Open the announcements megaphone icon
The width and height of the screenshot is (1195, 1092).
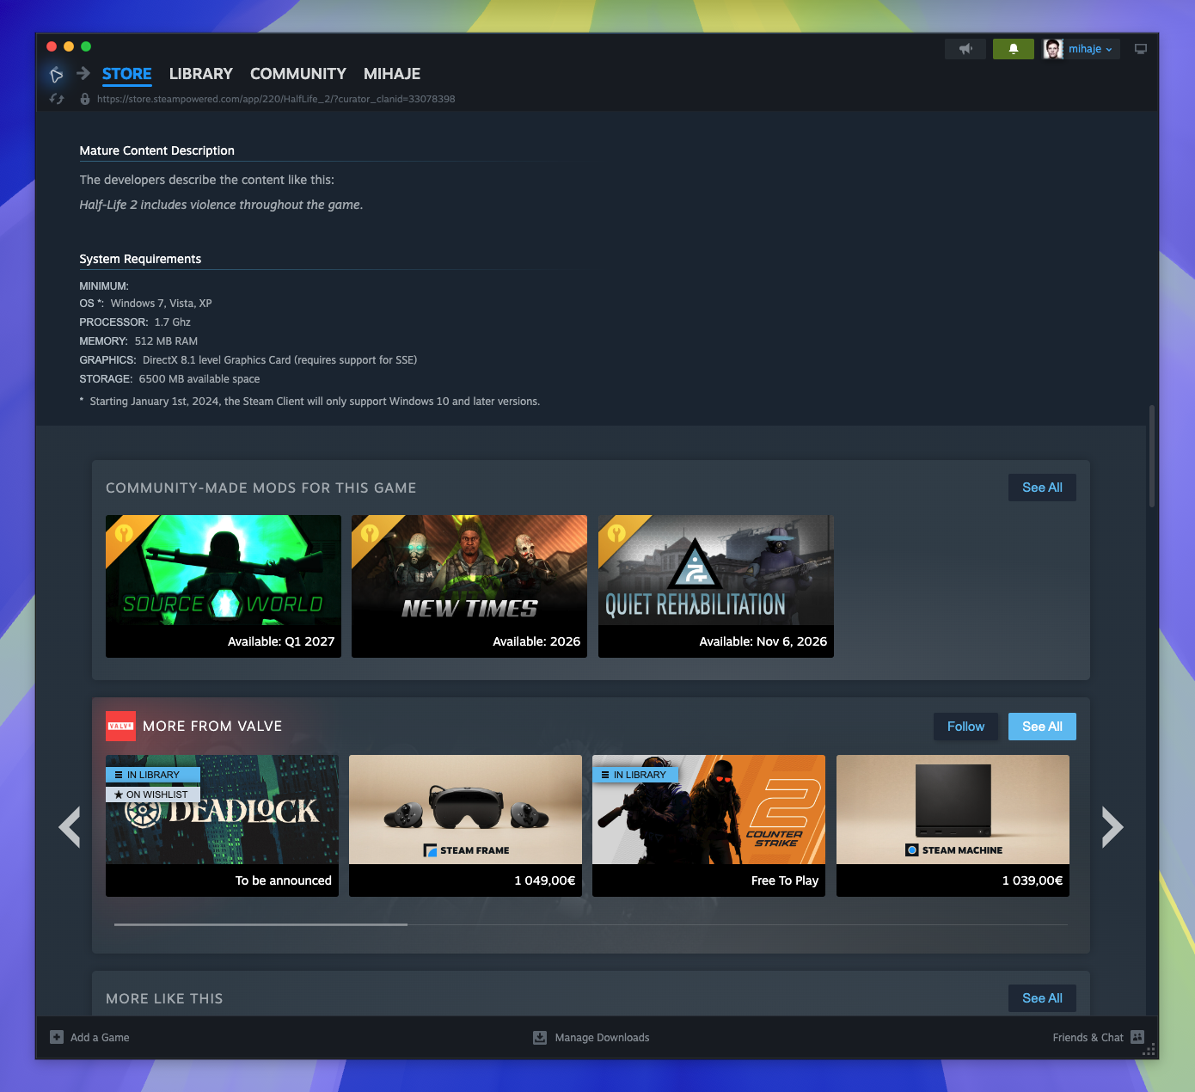pos(965,49)
